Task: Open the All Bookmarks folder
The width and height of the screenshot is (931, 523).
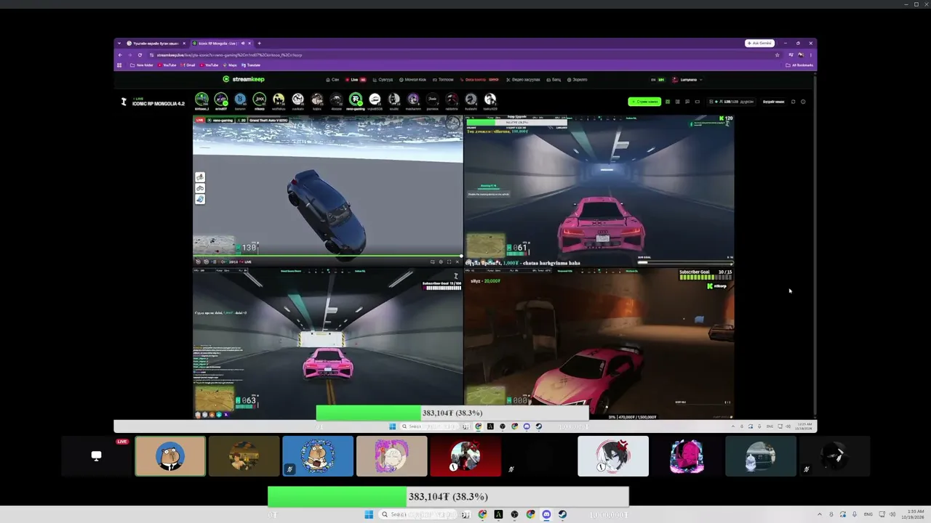Action: 799,65
